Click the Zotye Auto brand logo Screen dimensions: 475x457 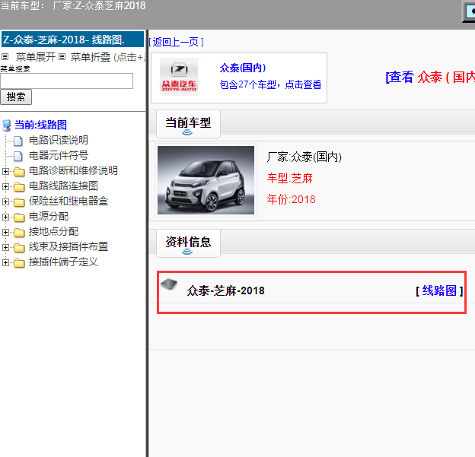coord(179,77)
